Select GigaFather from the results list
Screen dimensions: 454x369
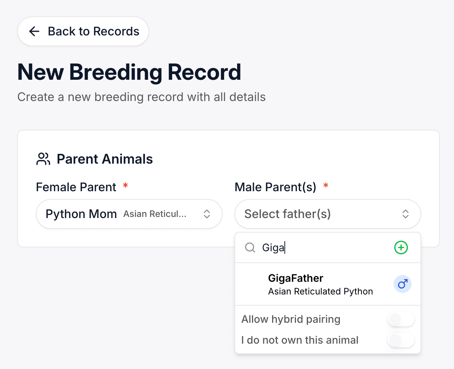click(296, 278)
